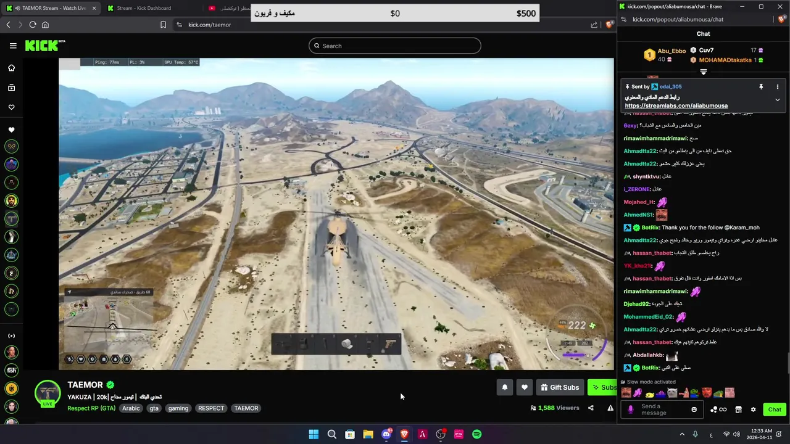The width and height of the screenshot is (790, 444).
Task: Click username Abdallahkb in chat
Action: click(x=648, y=355)
